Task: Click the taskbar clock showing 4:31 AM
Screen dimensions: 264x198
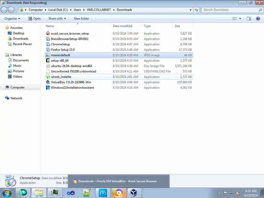Action: [251, 193]
